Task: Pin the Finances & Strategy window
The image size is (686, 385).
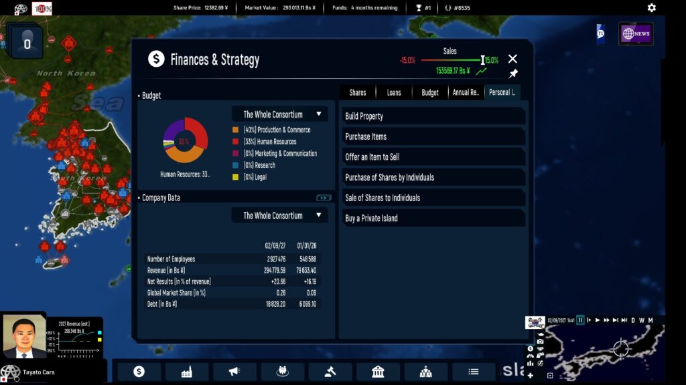Action: (x=513, y=74)
